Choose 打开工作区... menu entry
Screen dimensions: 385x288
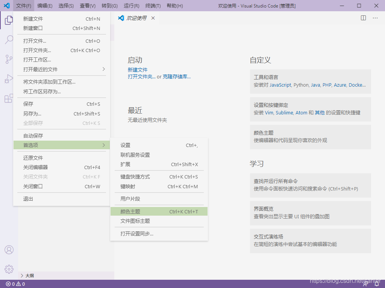pos(62,60)
